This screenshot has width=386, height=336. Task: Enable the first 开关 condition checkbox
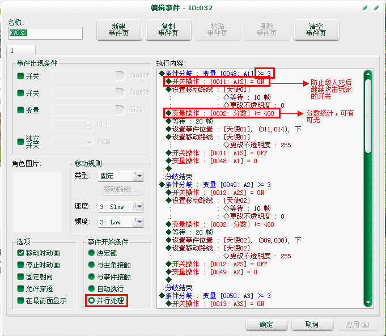[20, 76]
